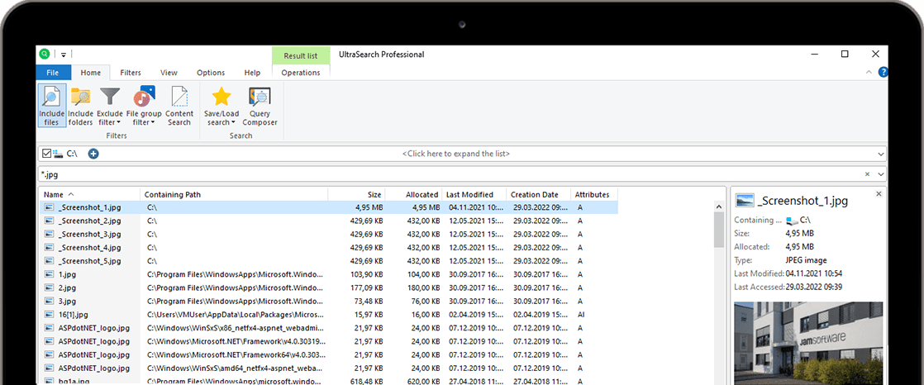Click JPEG image type value
The height and width of the screenshot is (385, 924).
806,260
